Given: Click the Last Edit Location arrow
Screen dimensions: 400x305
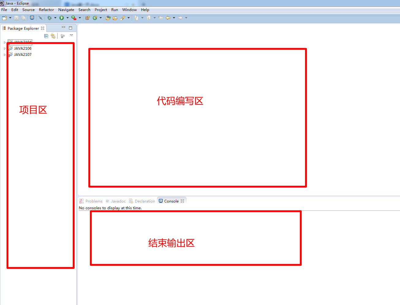Looking at the screenshot, I should [161, 18].
